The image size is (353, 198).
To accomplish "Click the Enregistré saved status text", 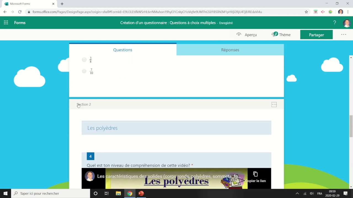I will pyautogui.click(x=226, y=23).
